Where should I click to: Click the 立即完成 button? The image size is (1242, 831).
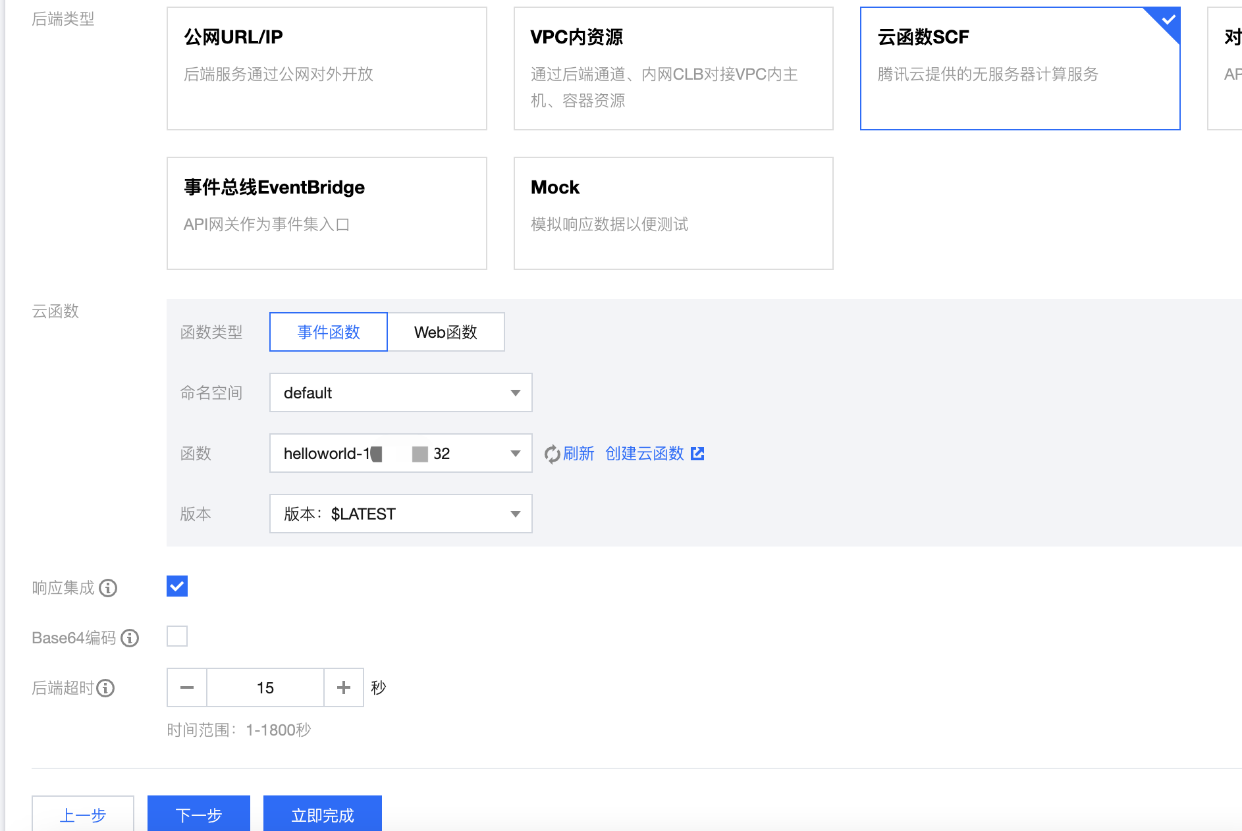pos(323,815)
